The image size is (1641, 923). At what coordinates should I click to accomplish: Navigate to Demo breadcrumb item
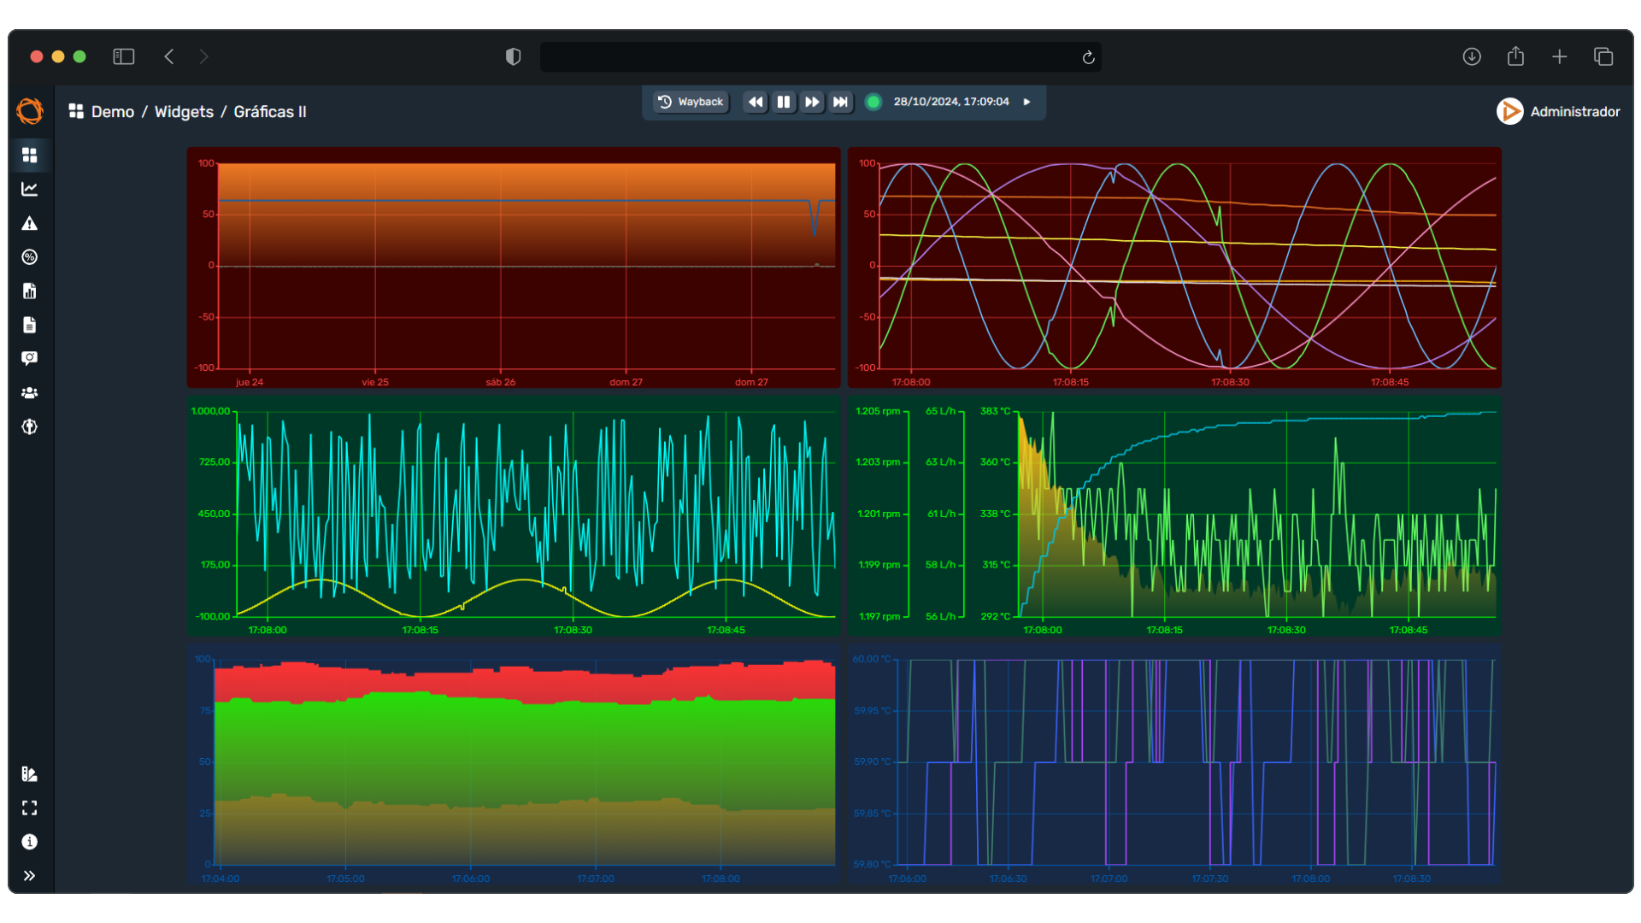pos(112,112)
